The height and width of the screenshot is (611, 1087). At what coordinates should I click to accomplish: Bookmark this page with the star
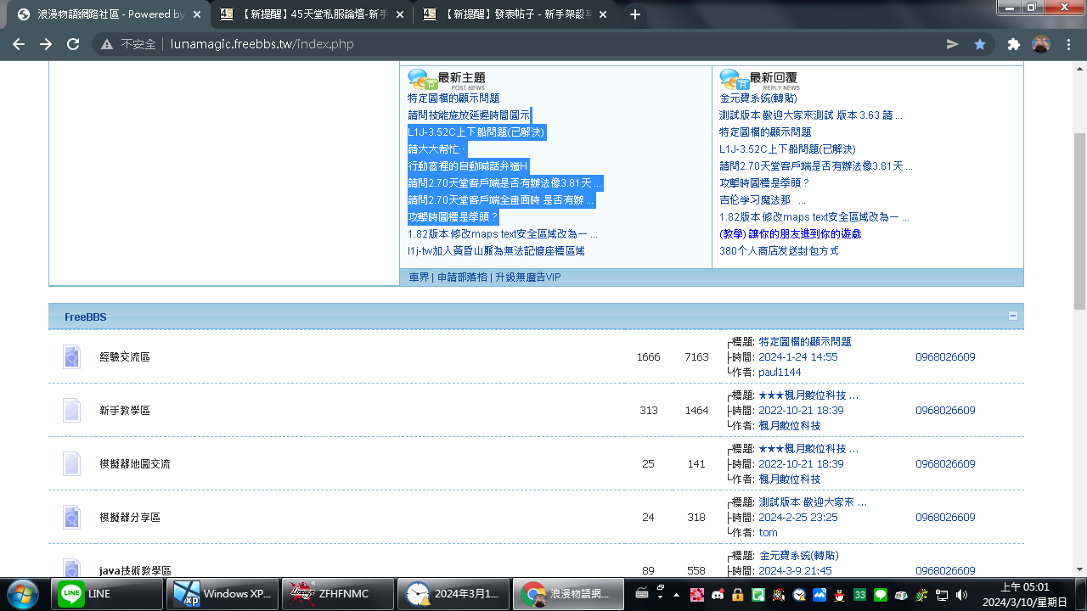point(980,44)
